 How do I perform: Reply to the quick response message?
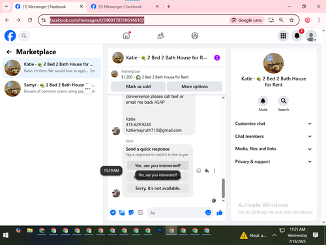(x=207, y=171)
